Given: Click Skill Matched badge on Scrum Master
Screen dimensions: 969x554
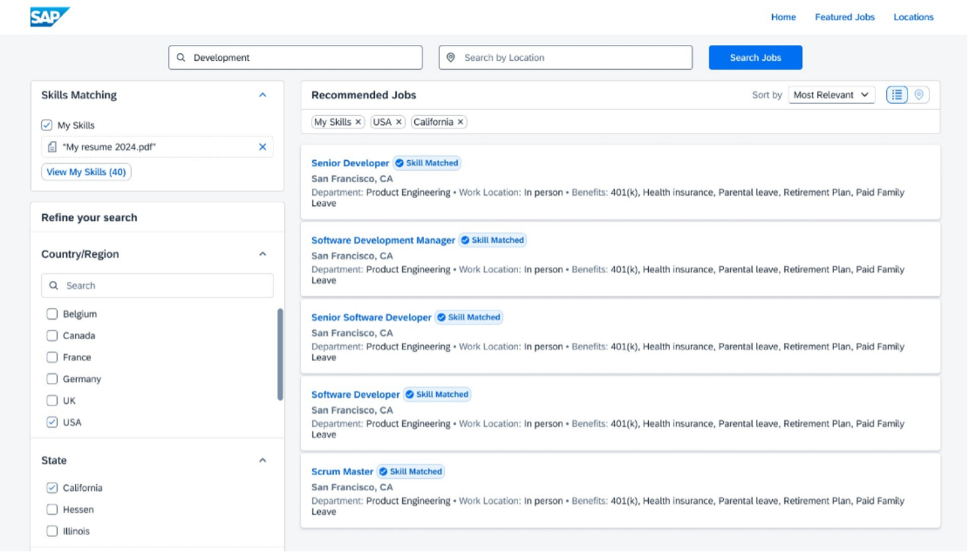Looking at the screenshot, I should pyautogui.click(x=411, y=471).
